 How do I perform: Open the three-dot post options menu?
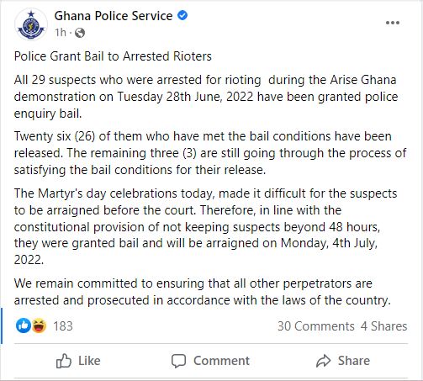[x=393, y=23]
